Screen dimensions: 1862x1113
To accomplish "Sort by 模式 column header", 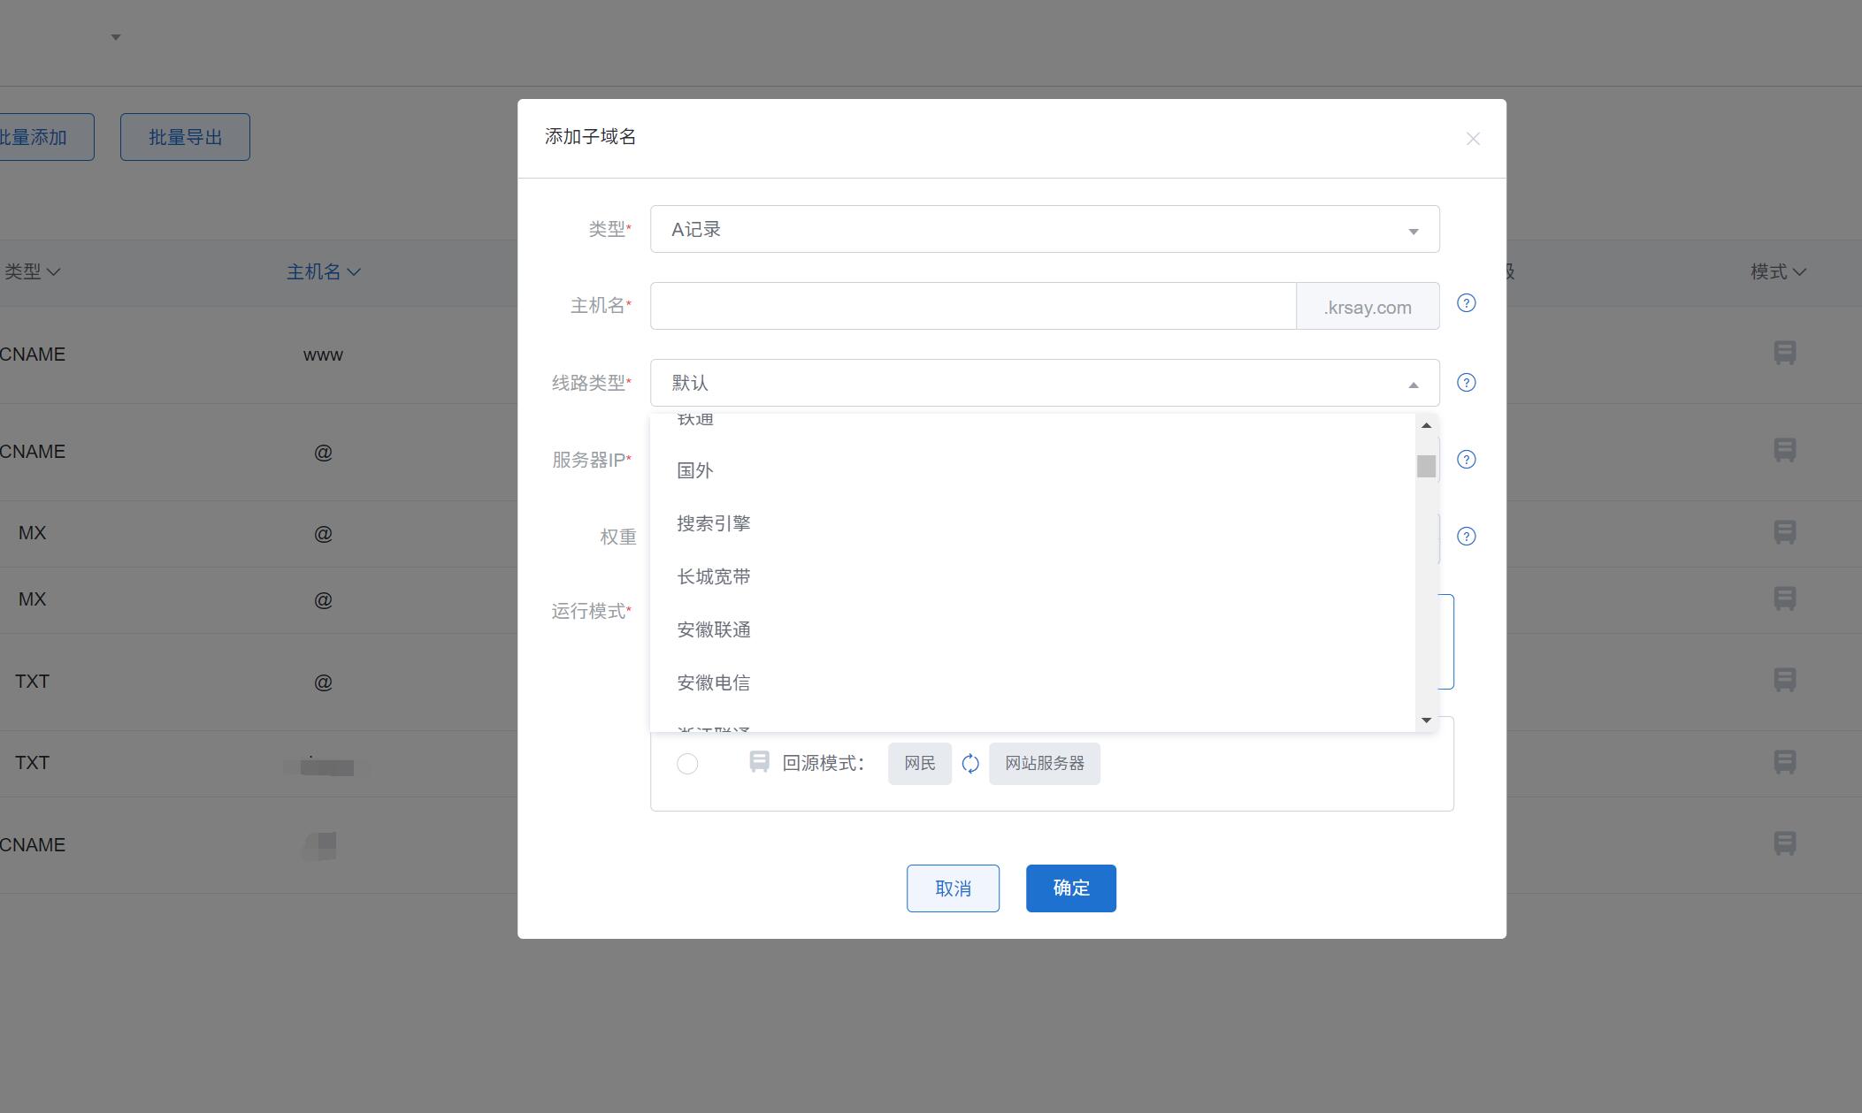I will [x=1779, y=271].
